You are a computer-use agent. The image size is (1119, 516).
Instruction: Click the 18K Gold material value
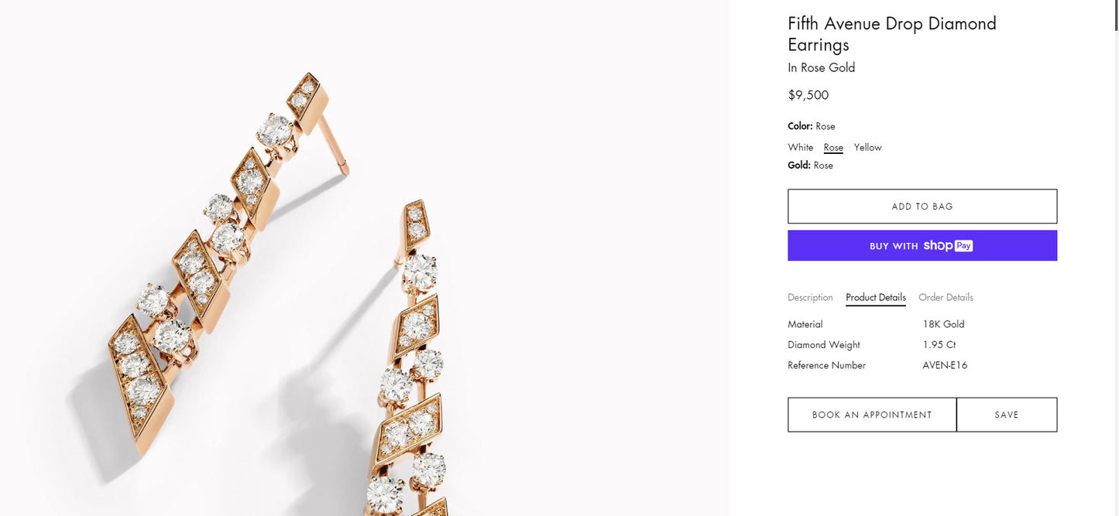pos(943,324)
